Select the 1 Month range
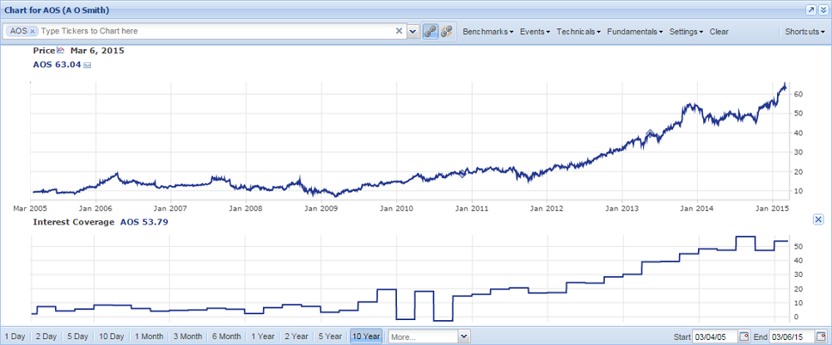 tap(149, 337)
